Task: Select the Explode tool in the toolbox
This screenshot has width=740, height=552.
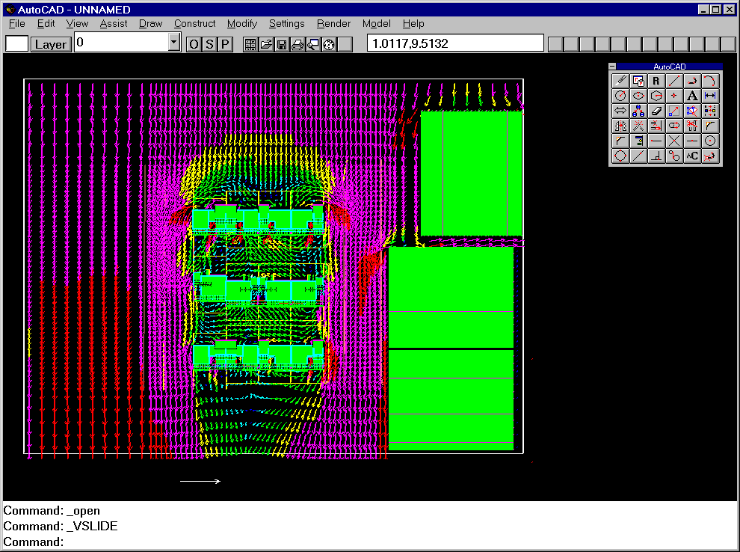Action: coord(638,126)
